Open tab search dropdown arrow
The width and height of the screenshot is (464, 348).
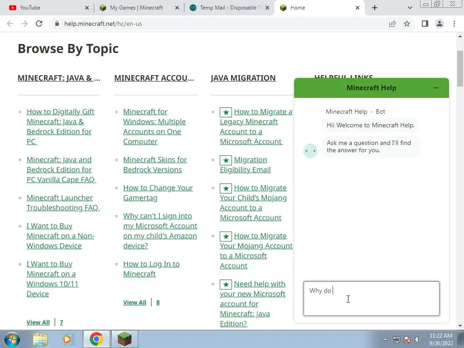pos(410,8)
